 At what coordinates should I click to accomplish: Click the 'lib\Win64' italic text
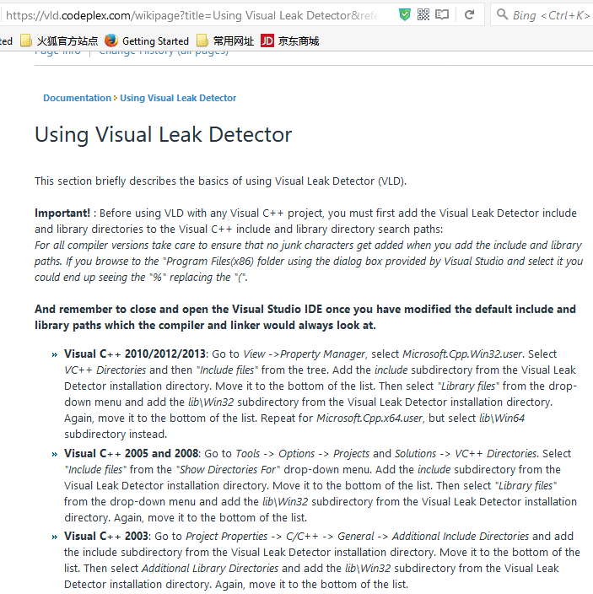coord(502,418)
